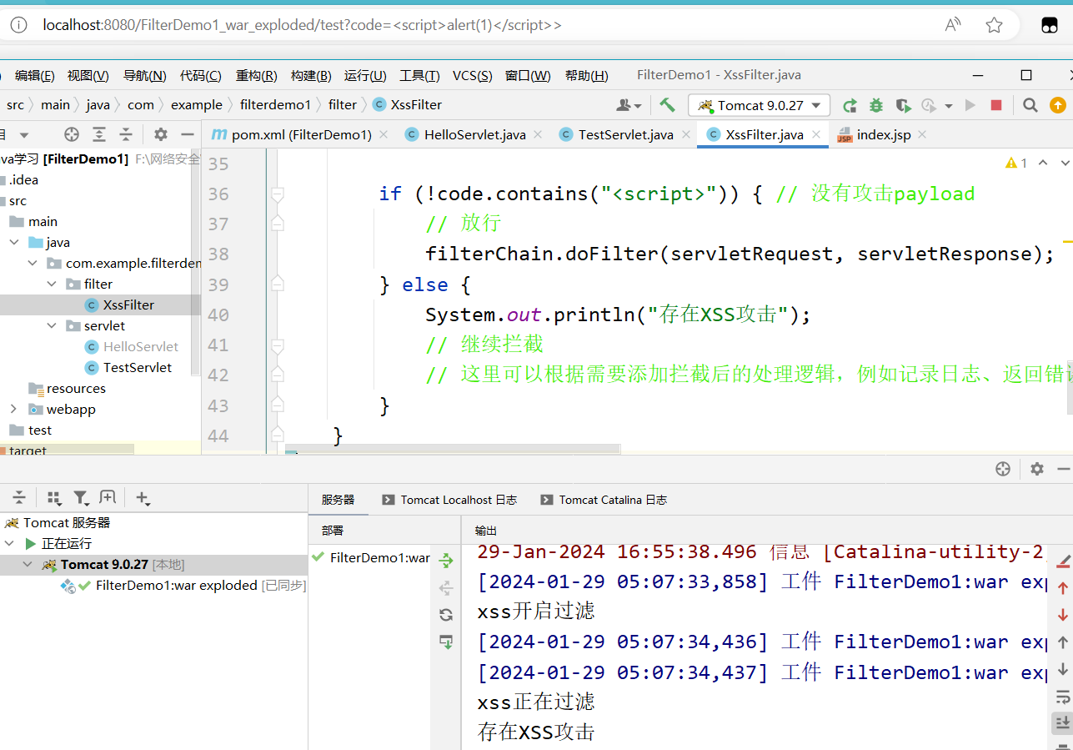The width and height of the screenshot is (1073, 750).
Task: Switch to index.jsp editor tab
Action: [x=884, y=134]
